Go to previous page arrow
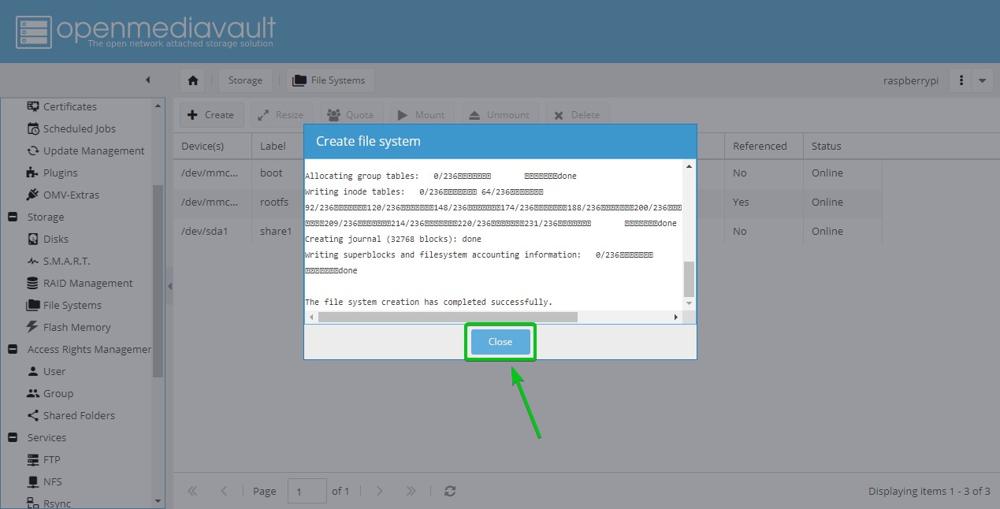 coord(224,491)
